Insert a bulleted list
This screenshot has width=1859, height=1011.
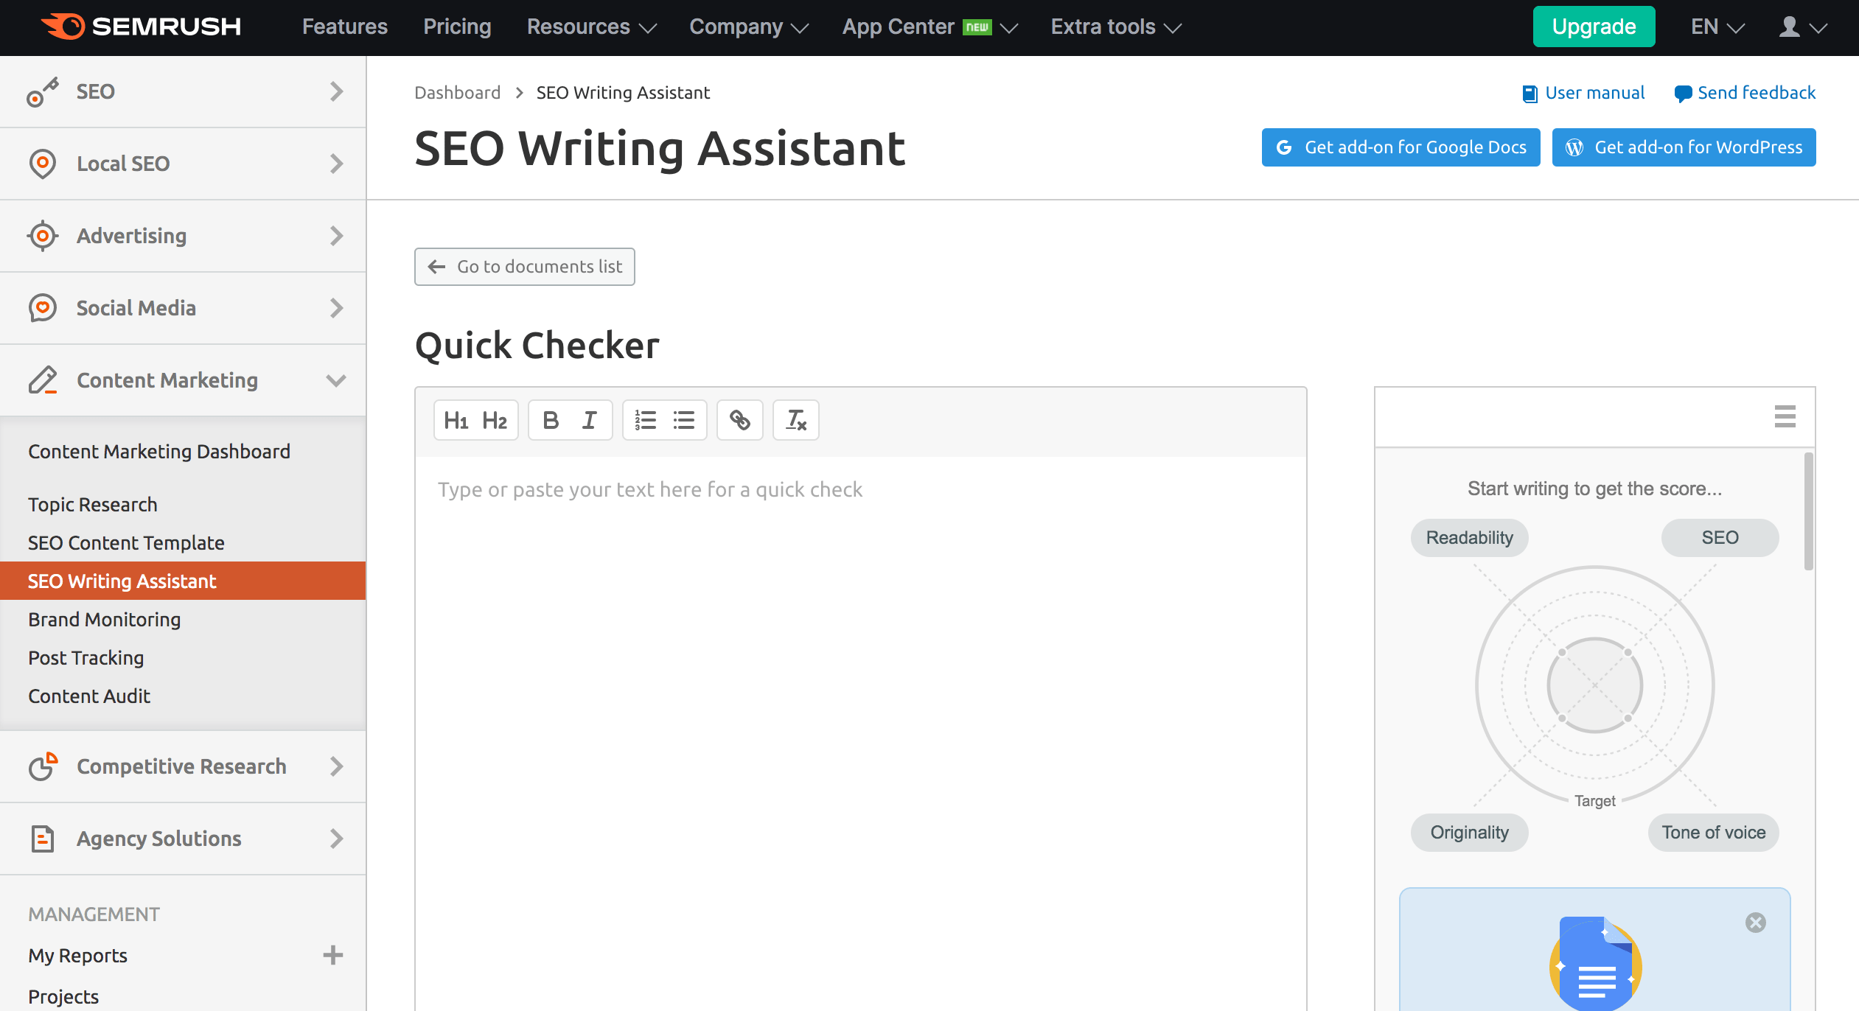pos(683,420)
